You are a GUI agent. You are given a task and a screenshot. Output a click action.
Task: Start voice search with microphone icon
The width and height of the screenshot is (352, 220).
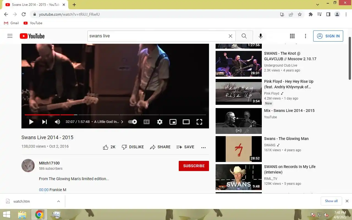coord(261,36)
